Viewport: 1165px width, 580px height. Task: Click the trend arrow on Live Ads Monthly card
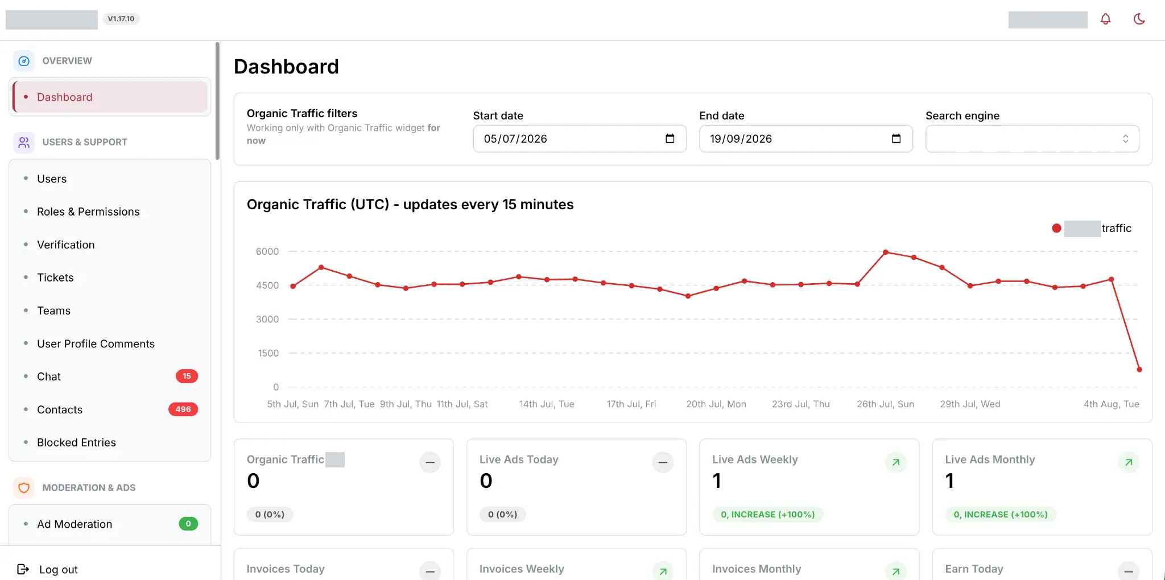1129,462
